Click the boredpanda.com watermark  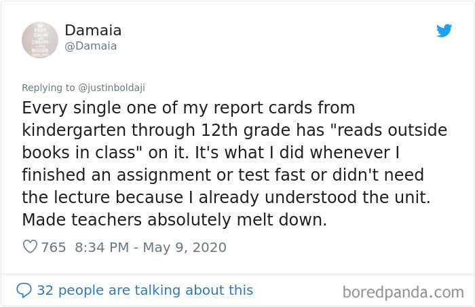pyautogui.click(x=403, y=292)
